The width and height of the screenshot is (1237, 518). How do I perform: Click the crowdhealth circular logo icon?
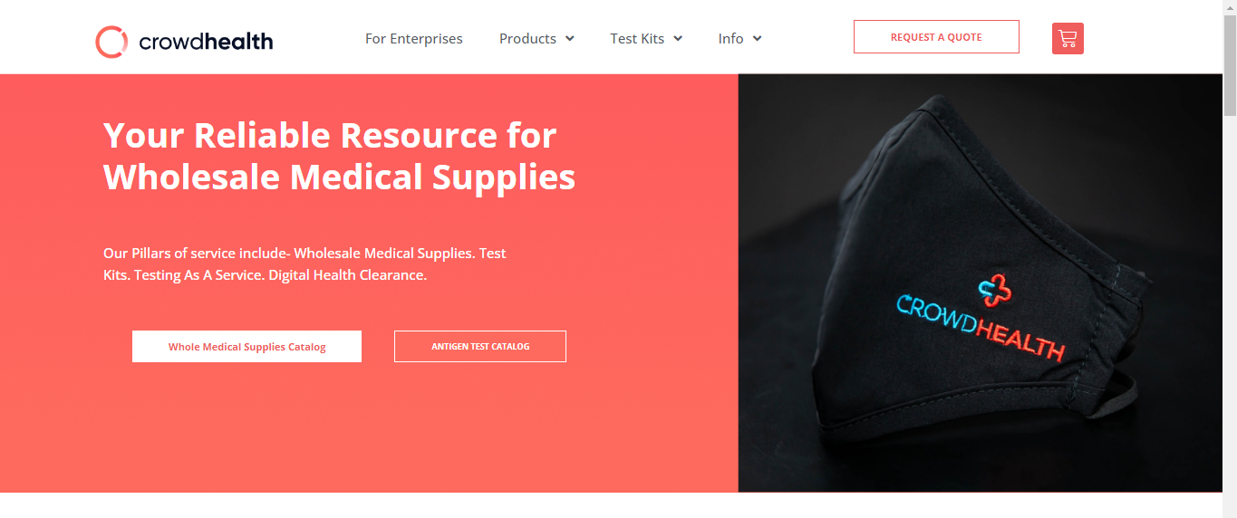click(x=111, y=42)
